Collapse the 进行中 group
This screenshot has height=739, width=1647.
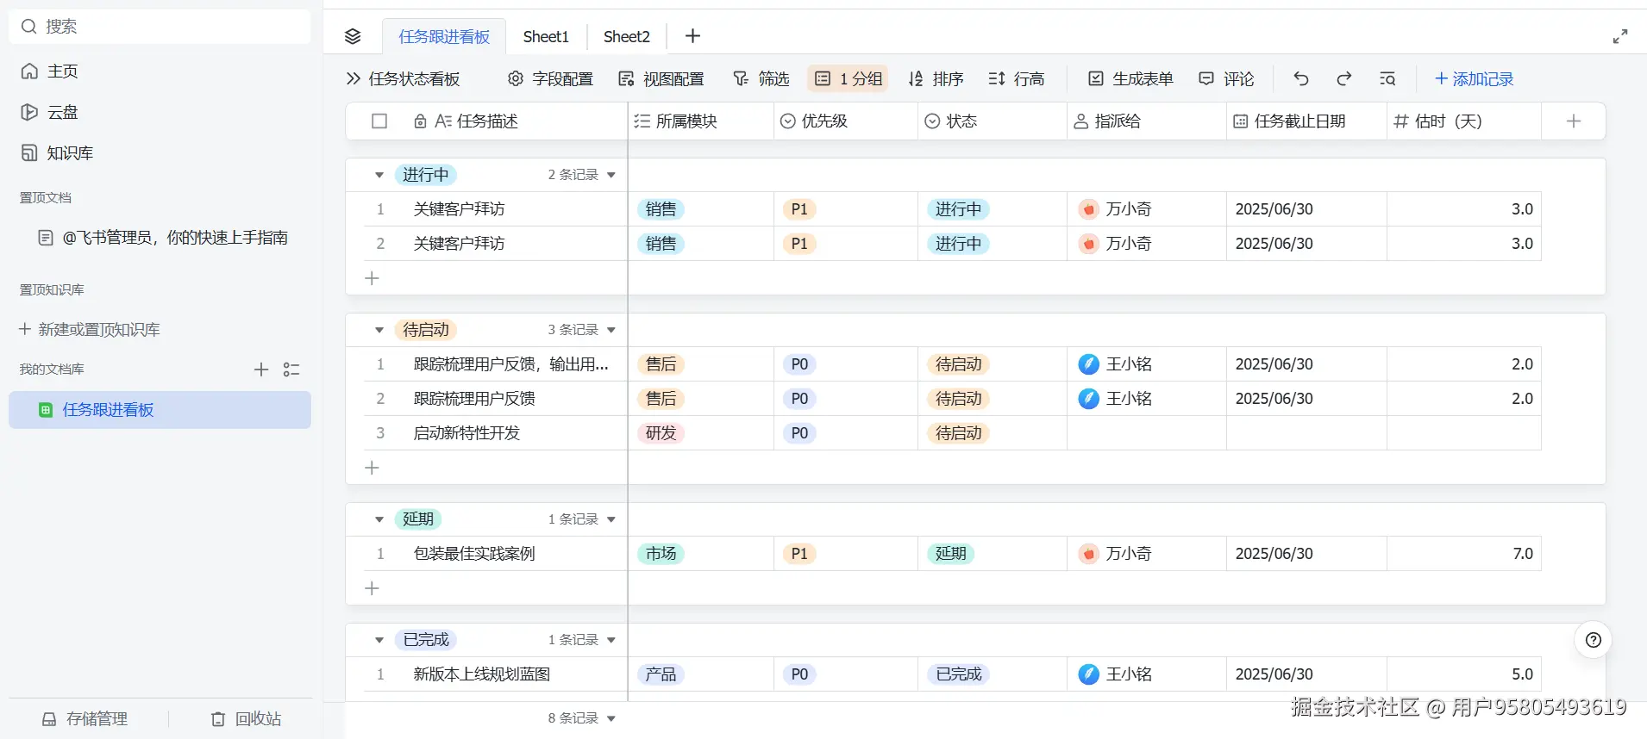[x=379, y=175]
